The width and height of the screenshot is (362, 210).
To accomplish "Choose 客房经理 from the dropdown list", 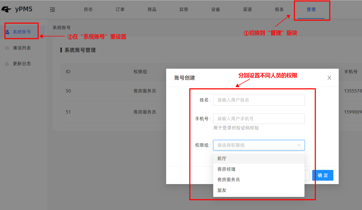I will click(259, 169).
